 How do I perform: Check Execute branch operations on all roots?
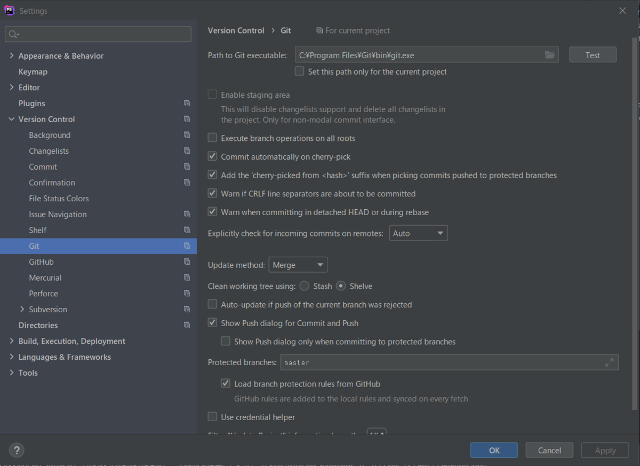(x=212, y=138)
